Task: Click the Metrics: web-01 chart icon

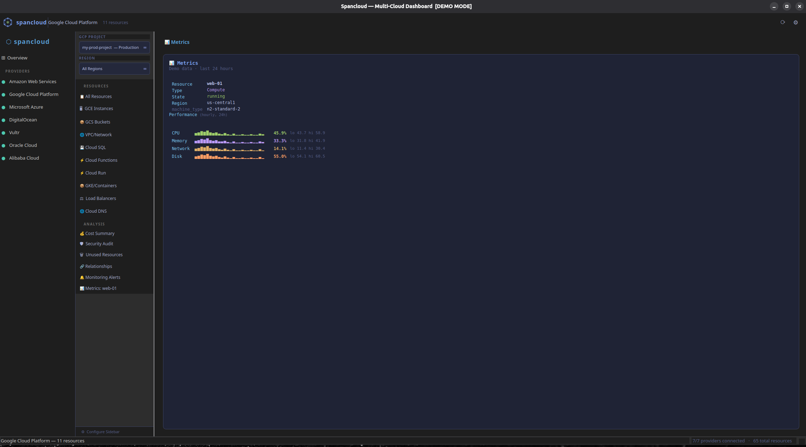Action: 82,288
